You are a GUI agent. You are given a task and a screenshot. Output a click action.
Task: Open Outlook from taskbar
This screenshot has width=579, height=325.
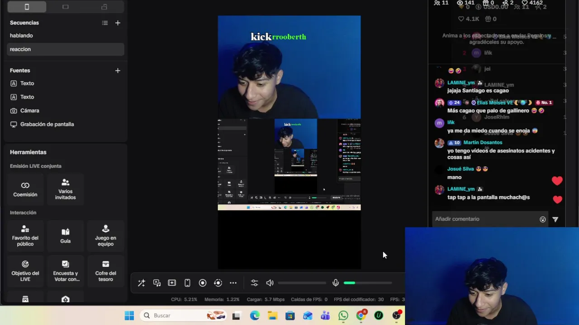pos(308,316)
